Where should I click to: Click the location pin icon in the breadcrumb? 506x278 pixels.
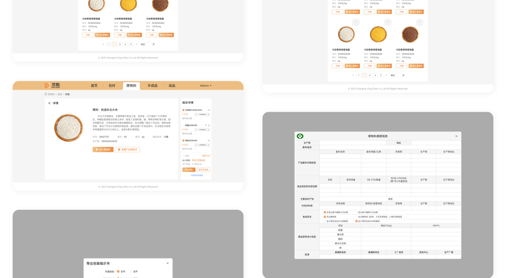(46, 94)
